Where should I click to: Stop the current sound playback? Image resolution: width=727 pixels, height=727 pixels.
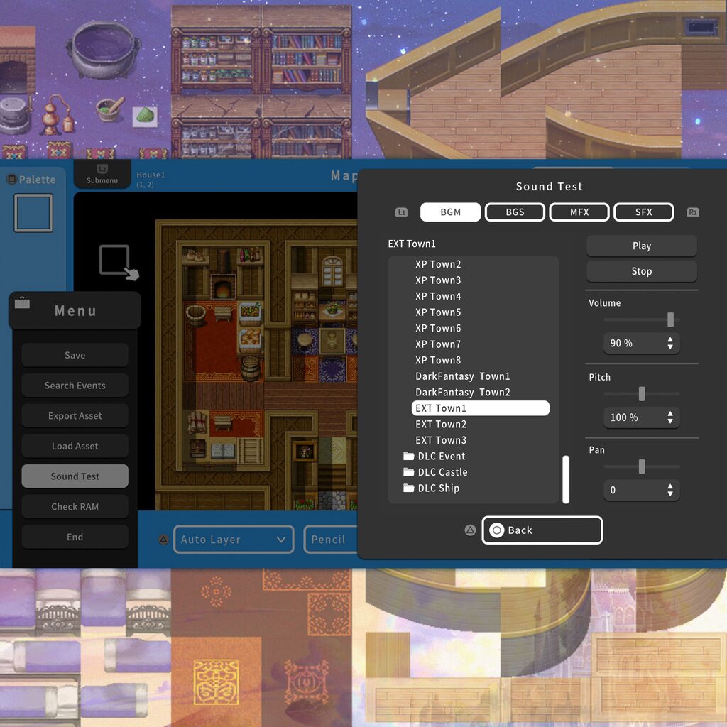pos(640,271)
